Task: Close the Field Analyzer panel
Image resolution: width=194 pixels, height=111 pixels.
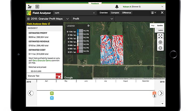Action: coord(162,13)
